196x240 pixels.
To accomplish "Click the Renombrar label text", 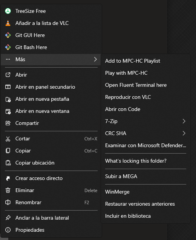I will [x=28, y=203].
